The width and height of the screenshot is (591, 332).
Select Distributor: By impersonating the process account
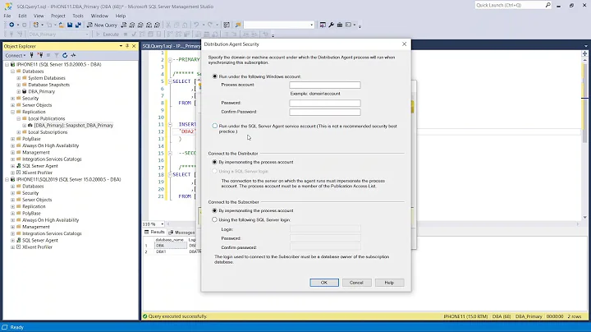214,162
